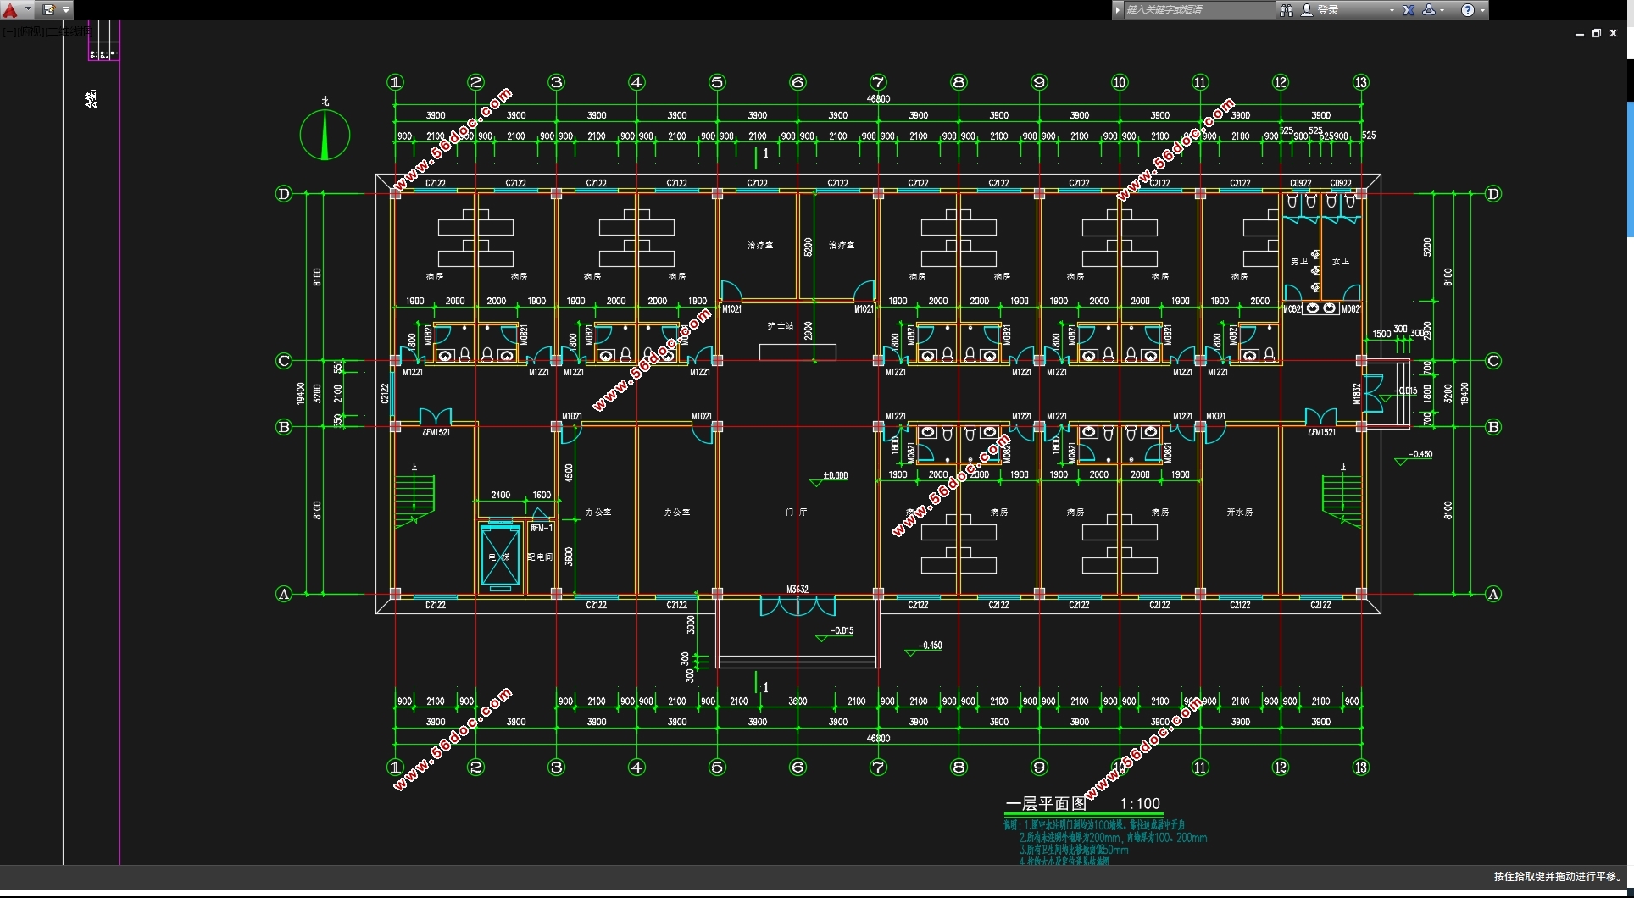Click the 登录 sign-in button
The height and width of the screenshot is (898, 1634).
pos(1328,10)
